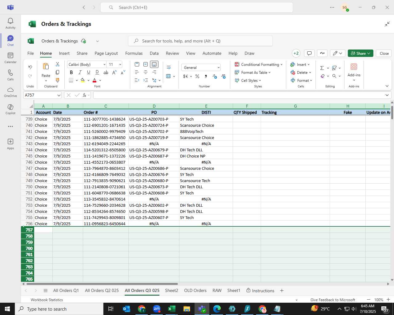
Task: Click Give Feedback to Microsoft link
Action: (x=333, y=300)
